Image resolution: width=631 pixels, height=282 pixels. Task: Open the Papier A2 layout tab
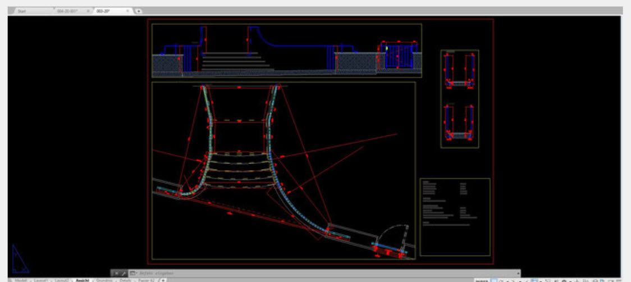(147, 280)
